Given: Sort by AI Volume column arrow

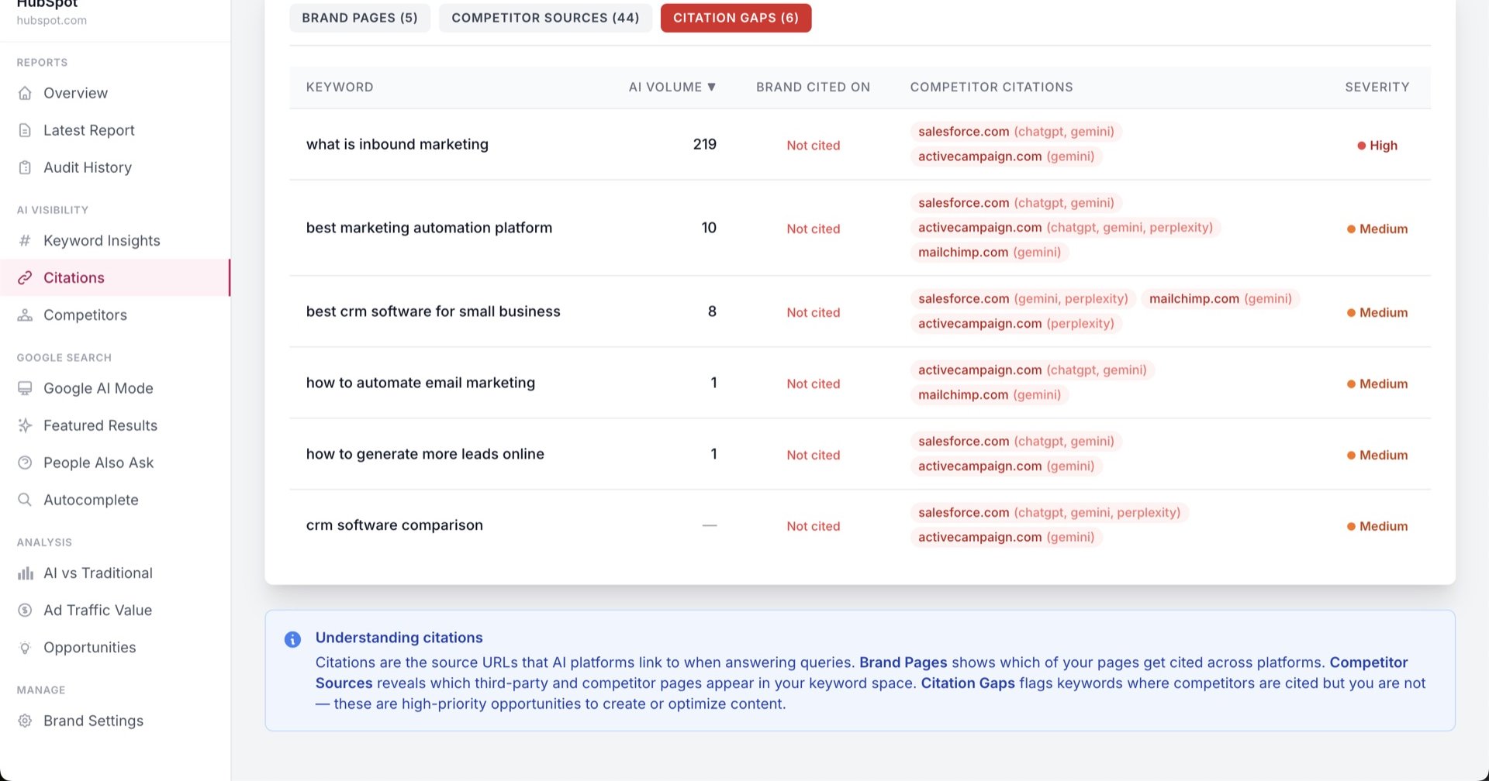Looking at the screenshot, I should (x=711, y=87).
